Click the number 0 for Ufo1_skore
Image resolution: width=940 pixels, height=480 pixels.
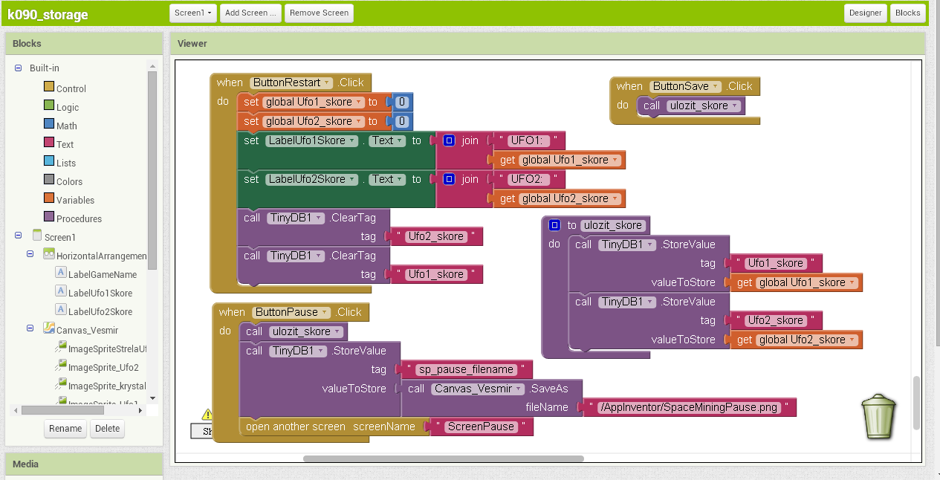tap(401, 102)
